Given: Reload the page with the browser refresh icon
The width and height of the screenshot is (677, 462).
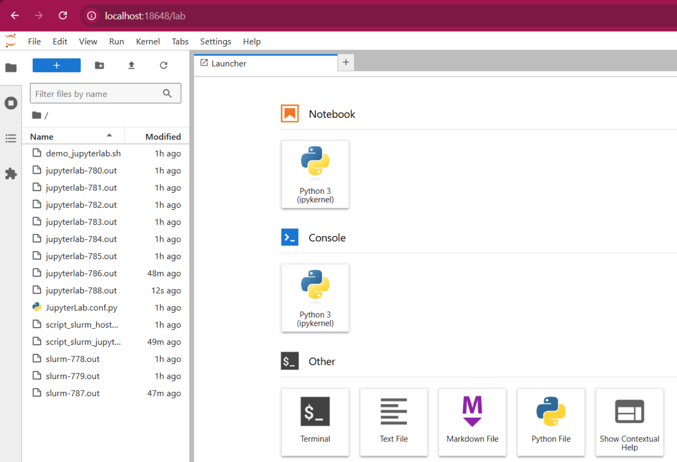Looking at the screenshot, I should click(63, 16).
